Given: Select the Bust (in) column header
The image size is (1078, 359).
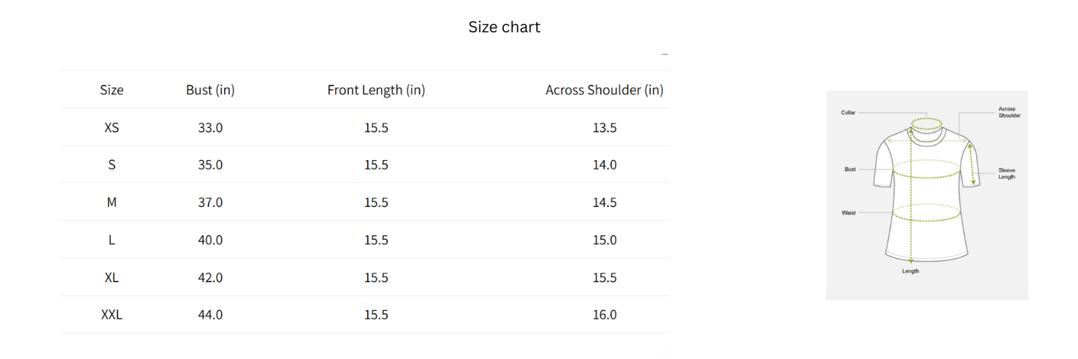Looking at the screenshot, I should [x=210, y=90].
